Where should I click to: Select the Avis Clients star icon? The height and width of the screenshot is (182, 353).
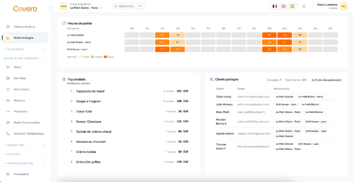[8, 89]
